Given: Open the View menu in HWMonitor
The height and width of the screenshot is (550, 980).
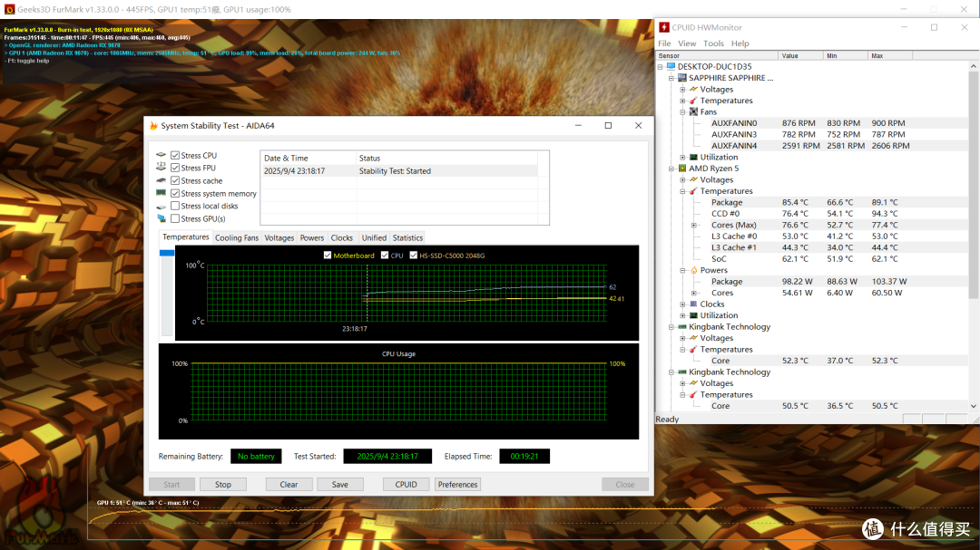Looking at the screenshot, I should click(687, 43).
